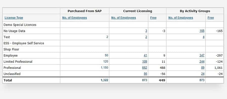The image size is (227, 99).
Task: Open the 3 No Usage Data employees link
Action: (x=146, y=31)
